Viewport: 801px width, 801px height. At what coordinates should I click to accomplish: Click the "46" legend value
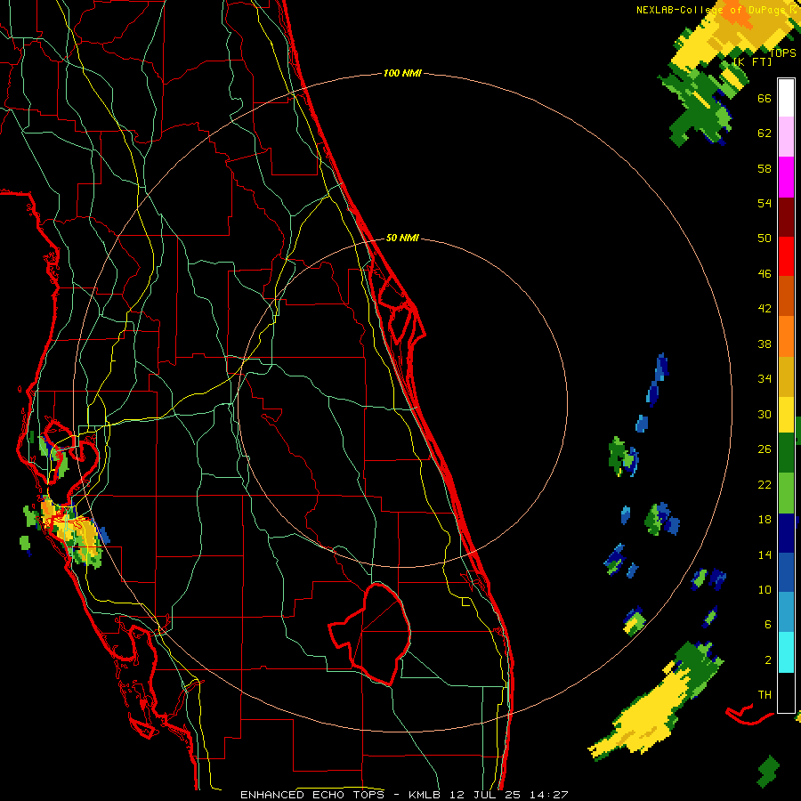click(765, 274)
